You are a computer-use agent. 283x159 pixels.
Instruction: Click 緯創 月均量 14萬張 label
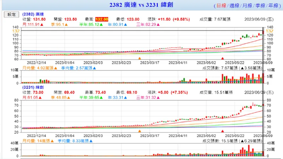tap(38, 141)
